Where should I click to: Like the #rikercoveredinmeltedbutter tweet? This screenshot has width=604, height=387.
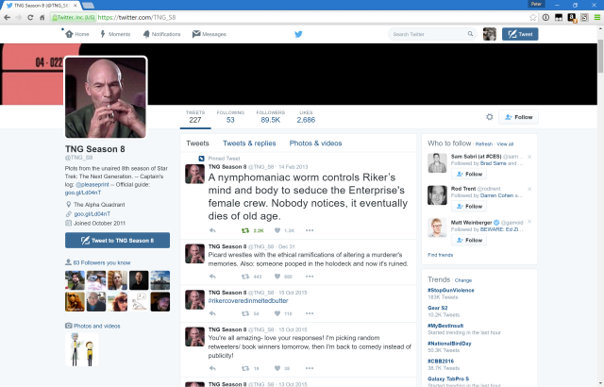coord(283,313)
